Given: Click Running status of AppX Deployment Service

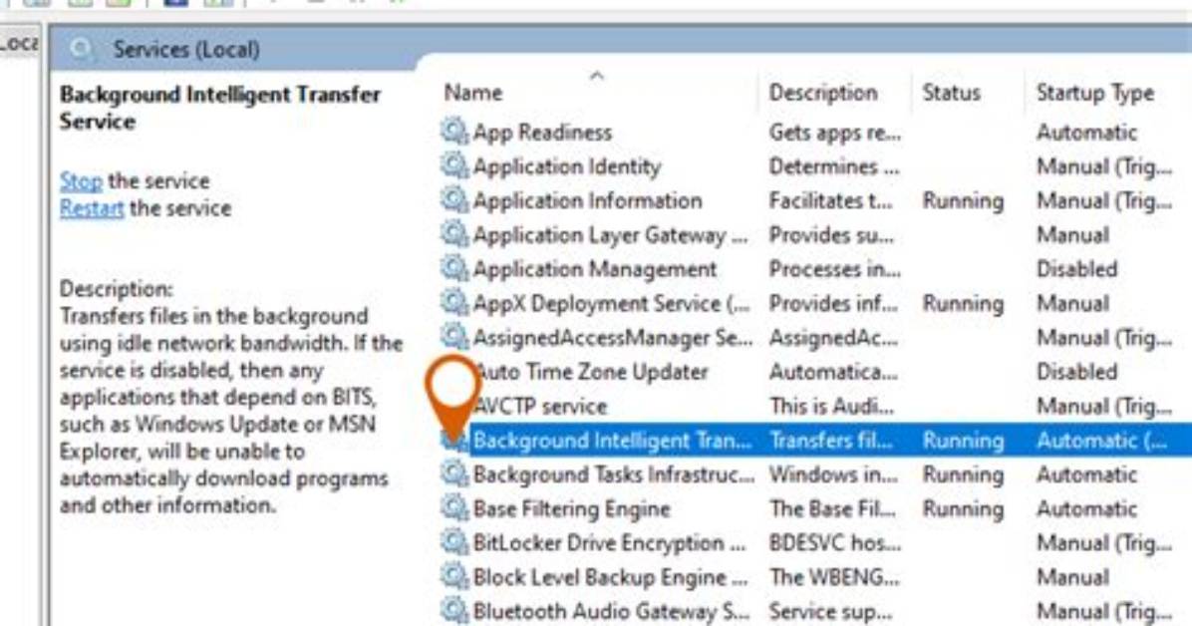Looking at the screenshot, I should [963, 303].
